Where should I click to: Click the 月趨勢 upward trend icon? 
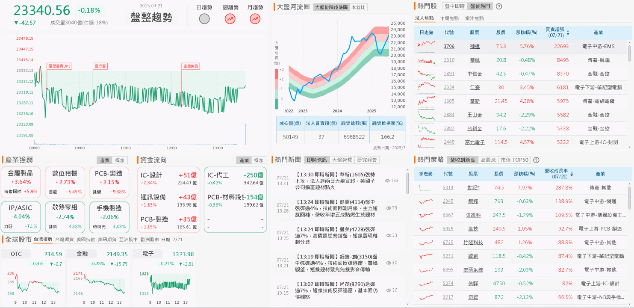pyautogui.click(x=255, y=18)
